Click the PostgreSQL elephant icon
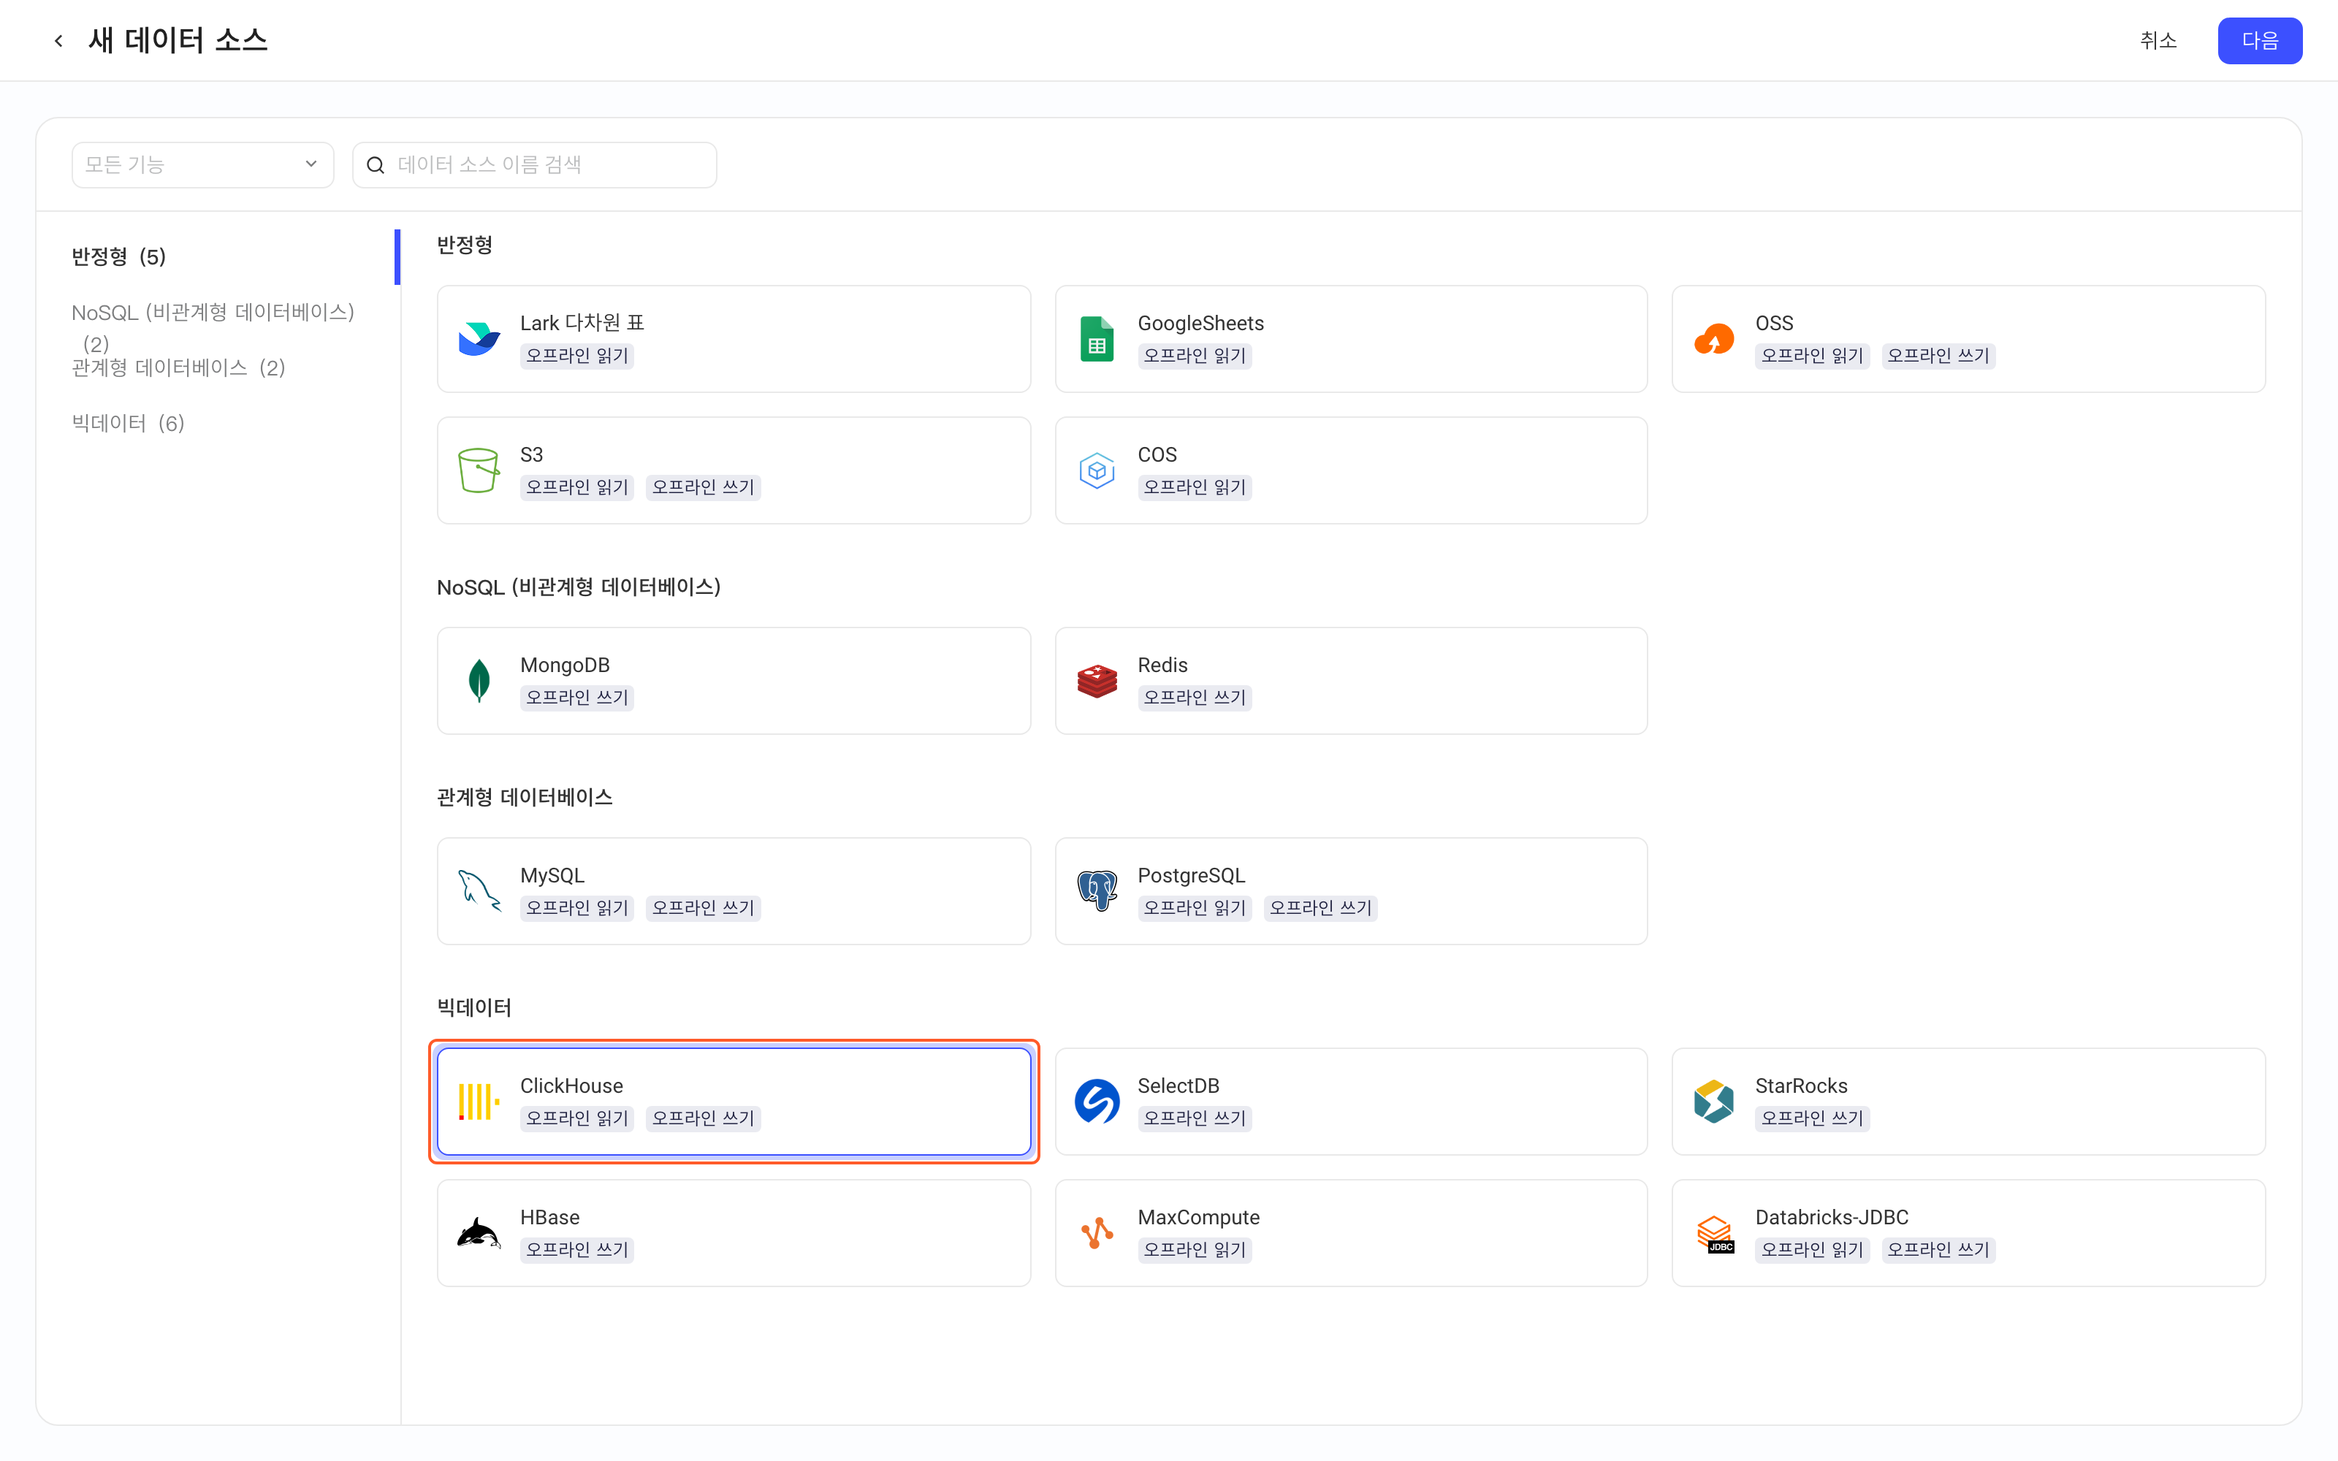This screenshot has width=2338, height=1461. click(1097, 891)
